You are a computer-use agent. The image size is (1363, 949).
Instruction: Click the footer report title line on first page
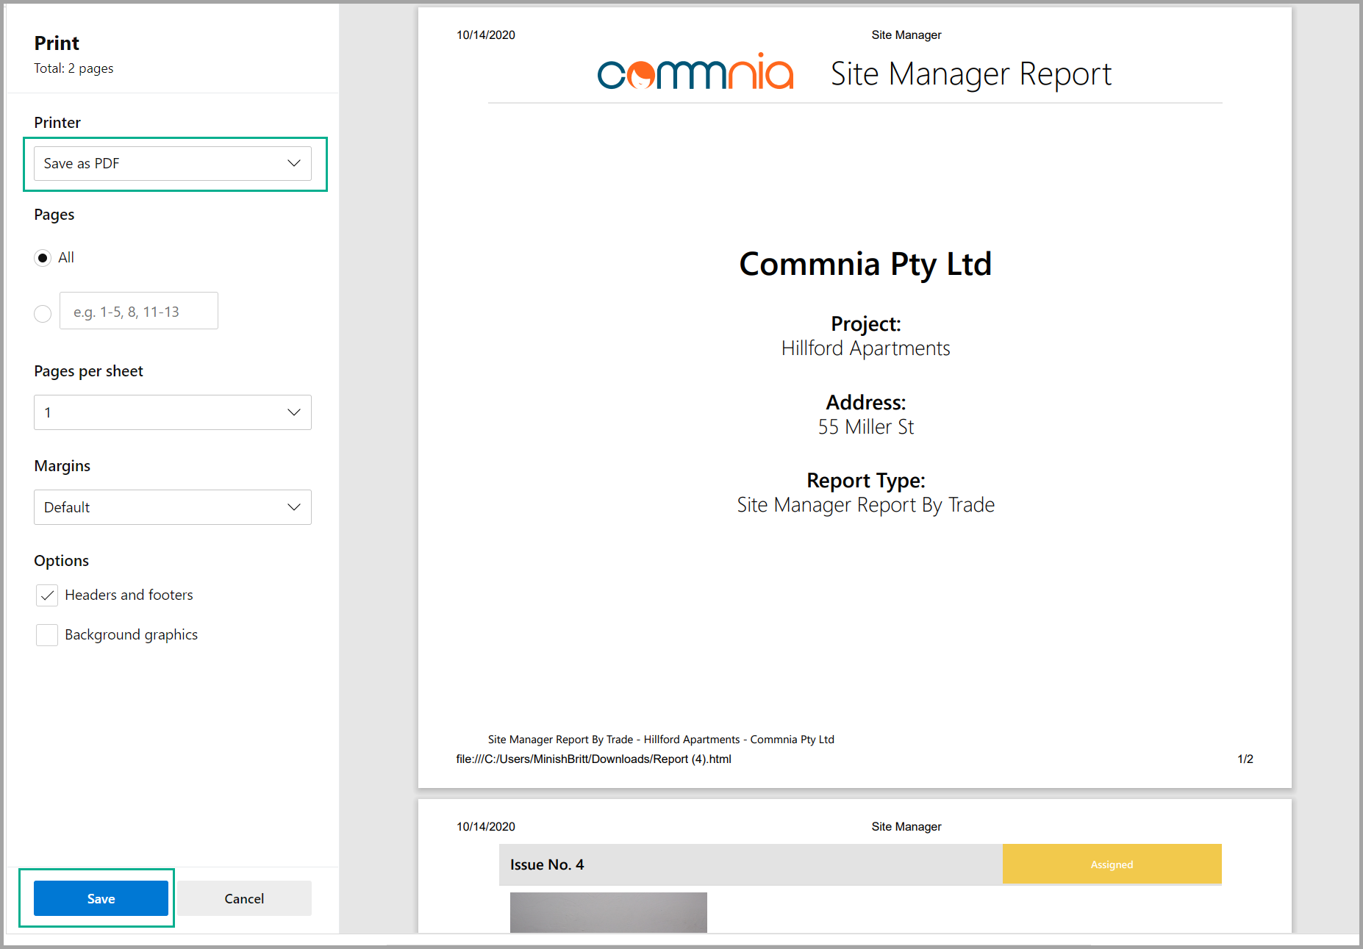[x=661, y=739]
